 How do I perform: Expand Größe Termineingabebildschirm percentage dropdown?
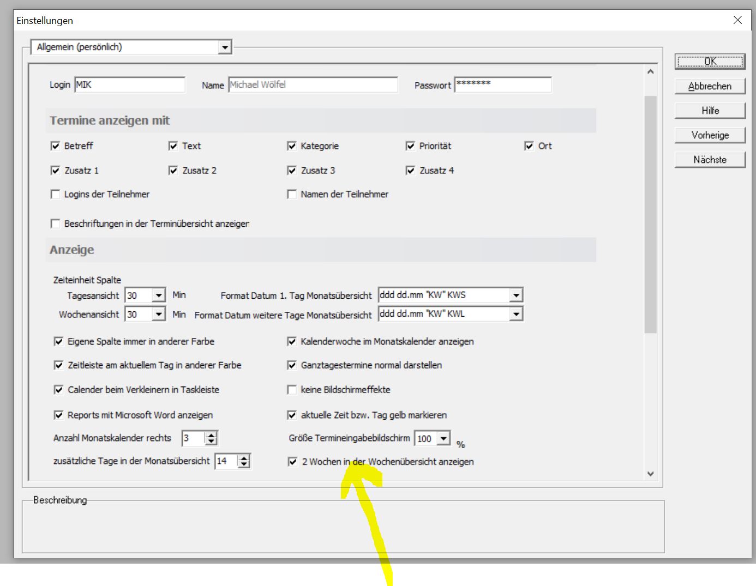444,438
